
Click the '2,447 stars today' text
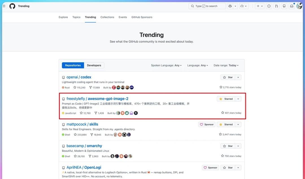tap(230, 134)
